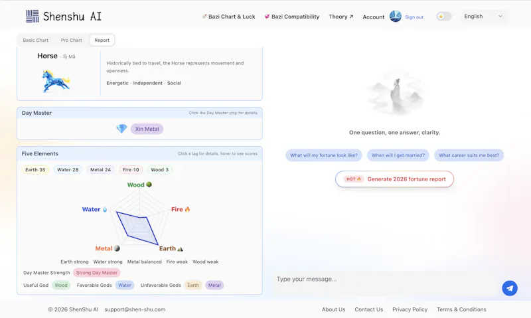Click the Metal 24 element tag
The image size is (531, 318).
[101, 170]
